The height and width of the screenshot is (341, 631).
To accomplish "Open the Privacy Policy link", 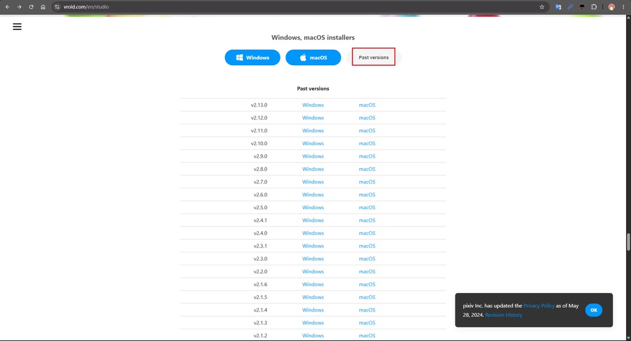I will coord(539,306).
